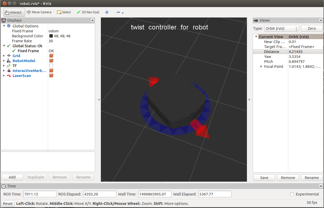Viewport: 324px width, 208px height.
Task: Pick the 2D Nav Goal tool
Action: coord(88,12)
